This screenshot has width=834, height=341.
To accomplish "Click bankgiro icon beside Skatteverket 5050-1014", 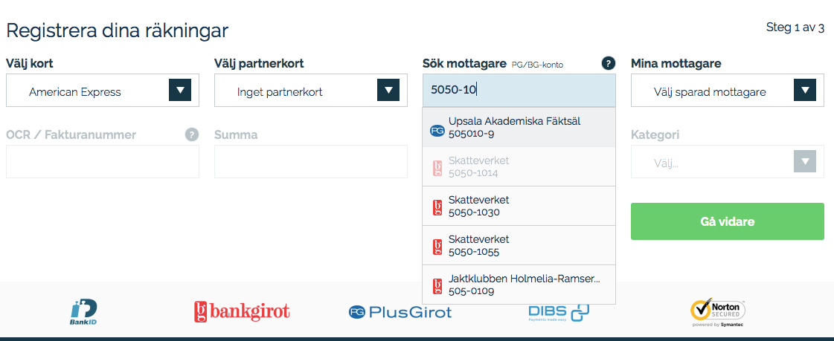I will (x=437, y=168).
